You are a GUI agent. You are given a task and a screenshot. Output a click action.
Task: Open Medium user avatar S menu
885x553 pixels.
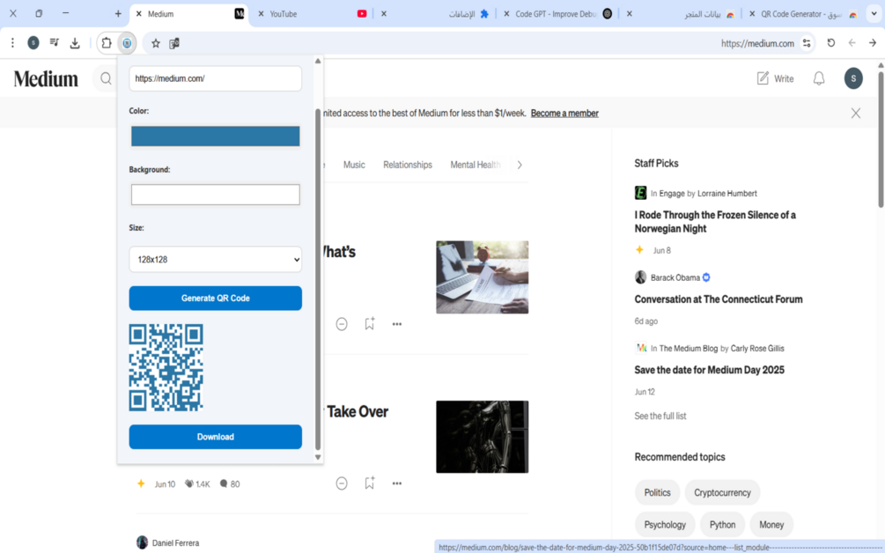click(853, 78)
